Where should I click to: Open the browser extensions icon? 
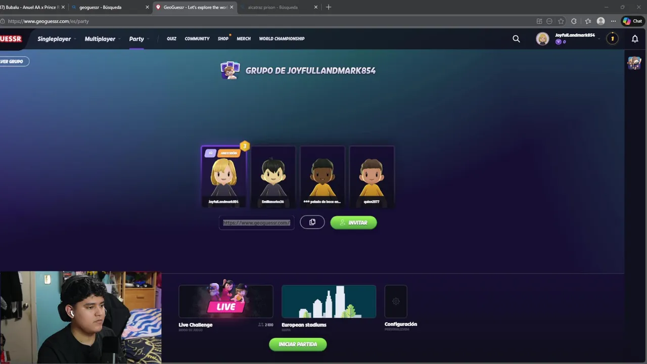(574, 21)
